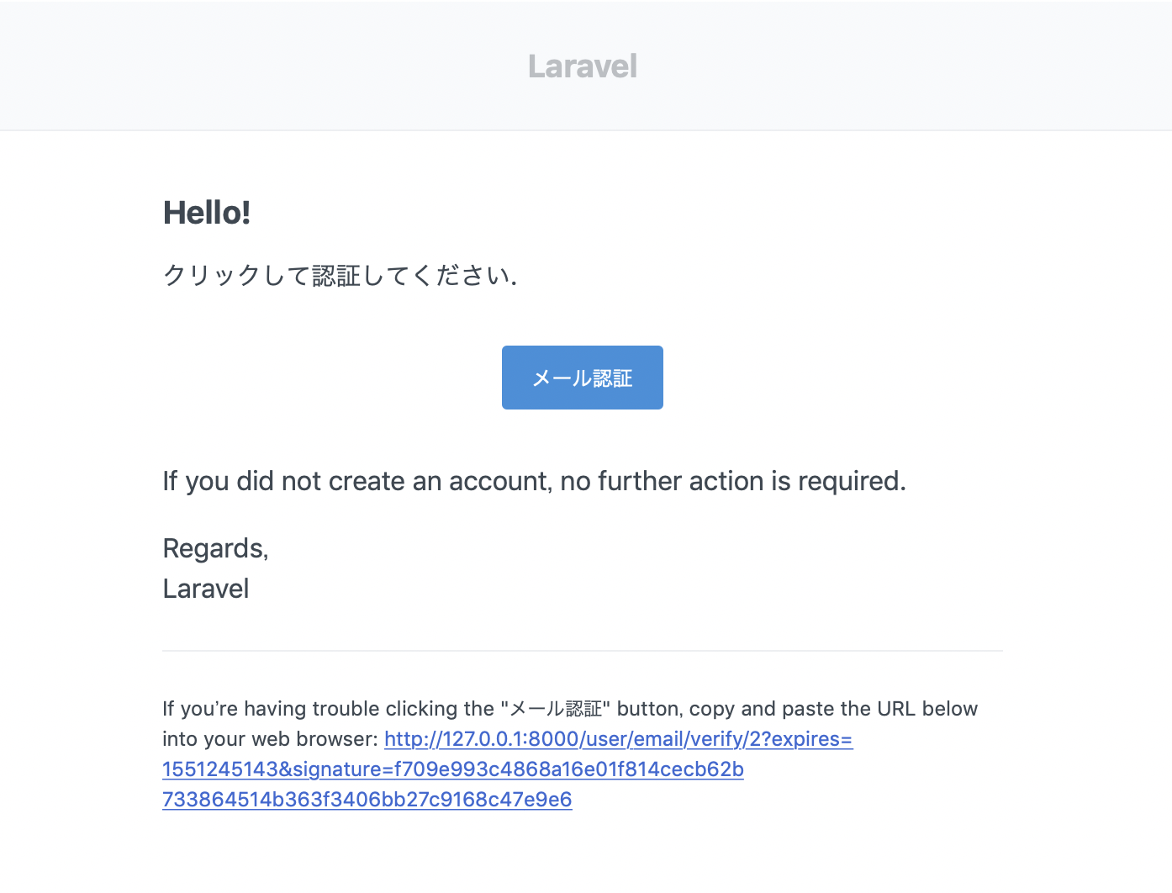Click the 'Regards,' signature text
This screenshot has height=893, width=1172.
215,548
